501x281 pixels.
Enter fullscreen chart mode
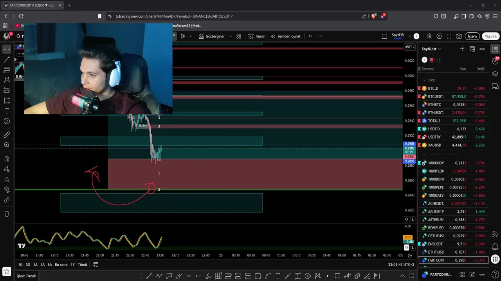(x=449, y=36)
